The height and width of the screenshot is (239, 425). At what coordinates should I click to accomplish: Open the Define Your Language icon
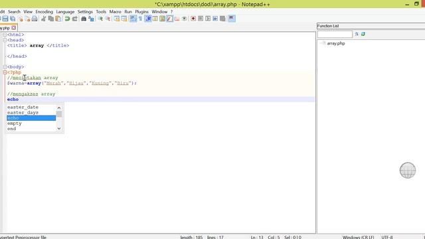pyautogui.click(x=155, y=19)
